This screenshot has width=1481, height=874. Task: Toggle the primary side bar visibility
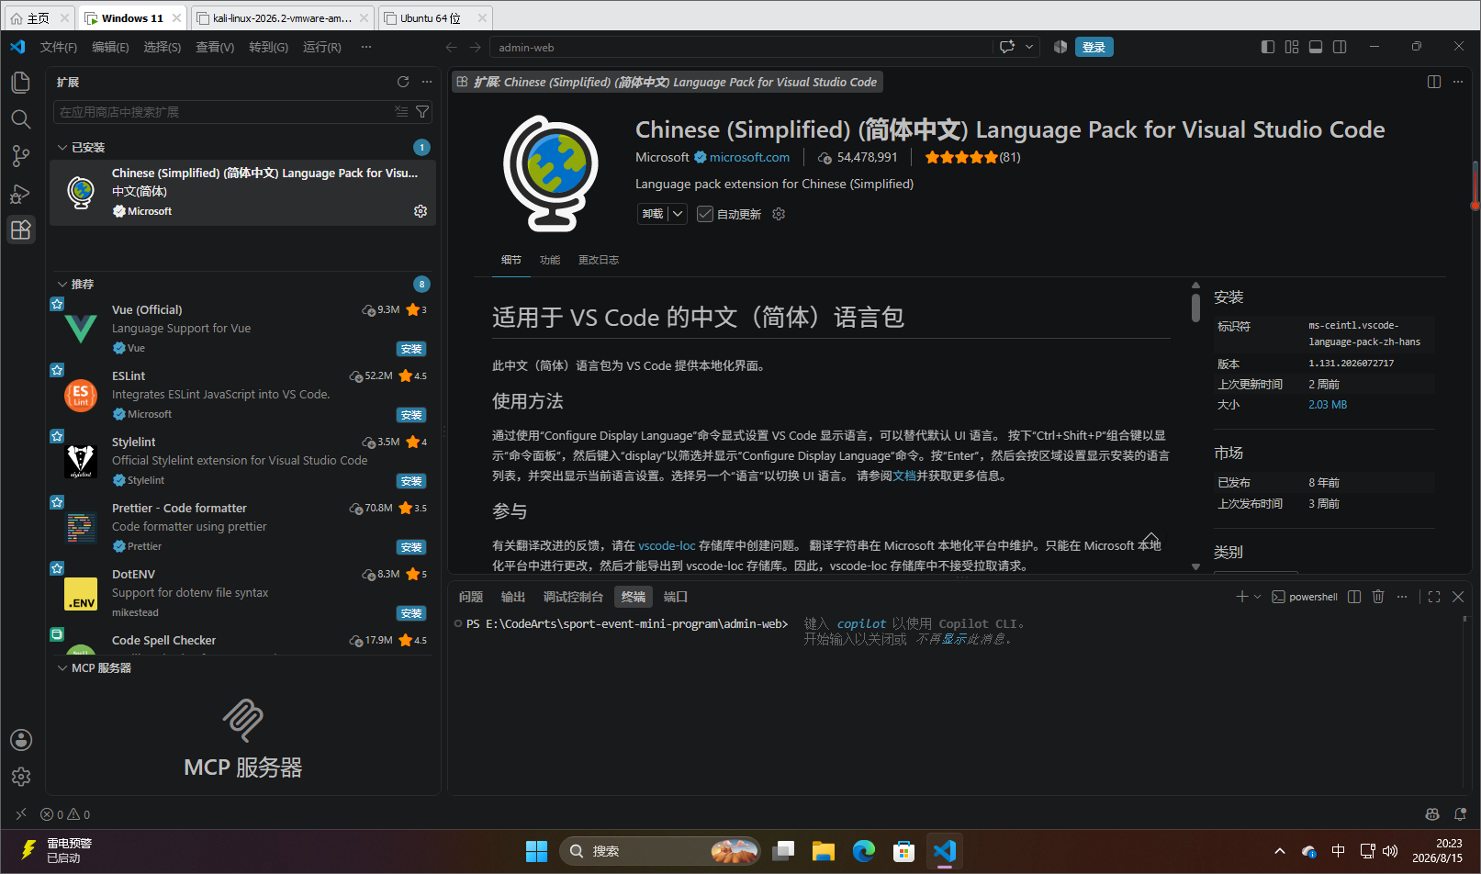[x=1268, y=47]
